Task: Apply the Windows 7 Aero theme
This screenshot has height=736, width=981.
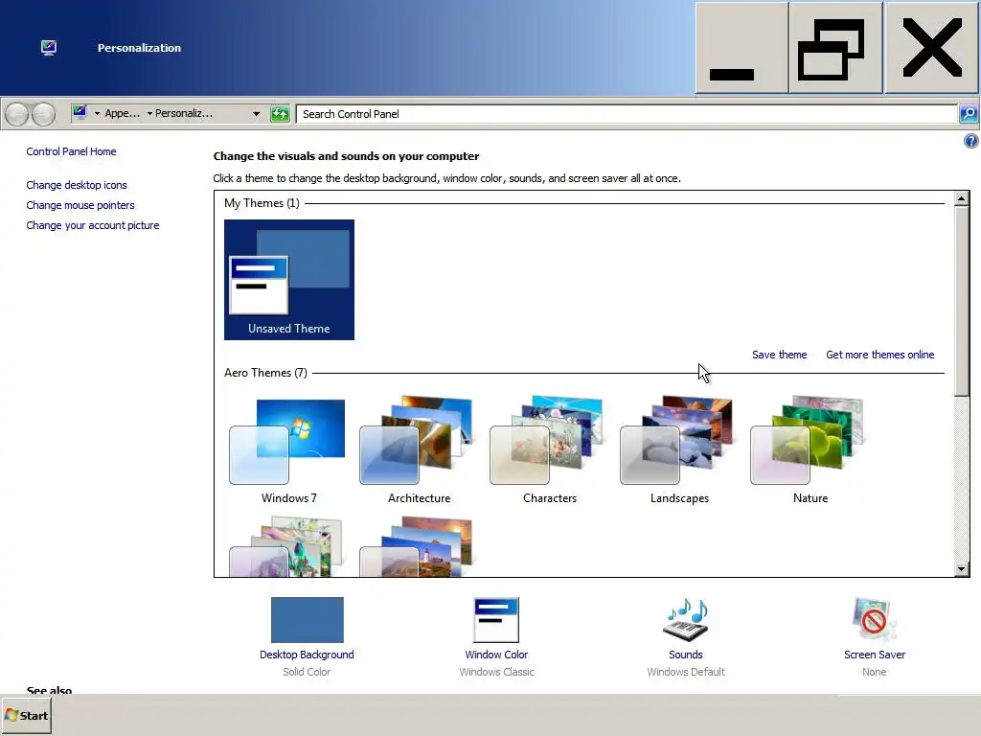Action: point(288,450)
